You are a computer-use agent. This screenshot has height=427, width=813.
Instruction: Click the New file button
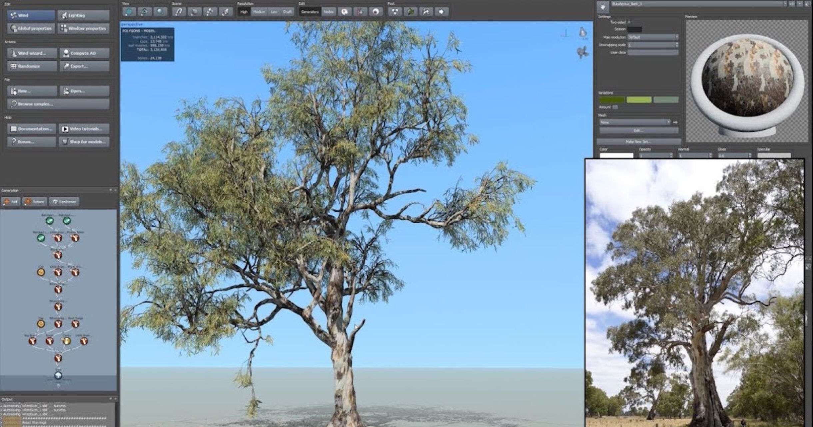coord(32,91)
